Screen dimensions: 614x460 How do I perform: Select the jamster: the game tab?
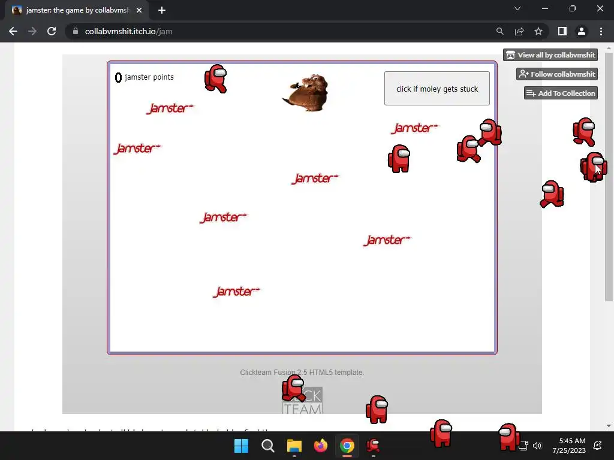77,10
